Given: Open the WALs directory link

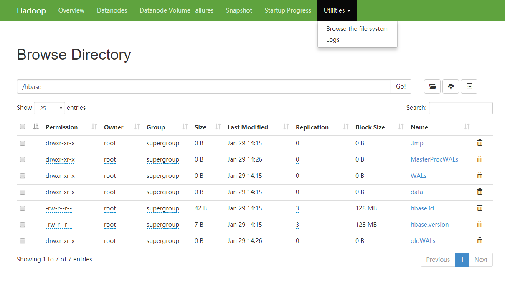Looking at the screenshot, I should (419, 176).
